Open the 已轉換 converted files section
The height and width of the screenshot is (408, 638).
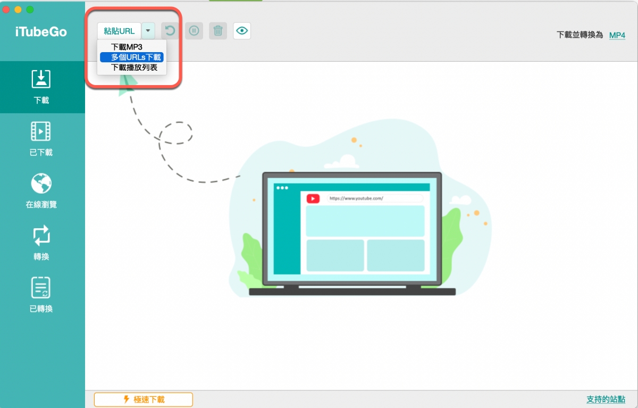(41, 295)
